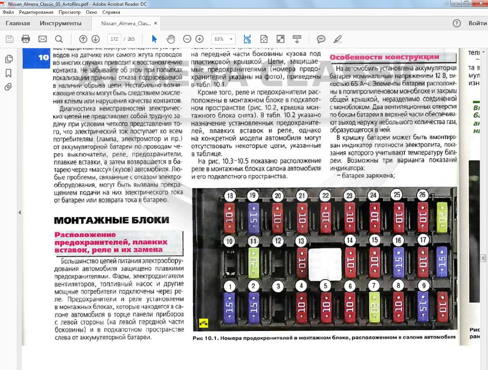The image size is (488, 370).
Task: Open the Просмотр menu
Action: click(69, 12)
